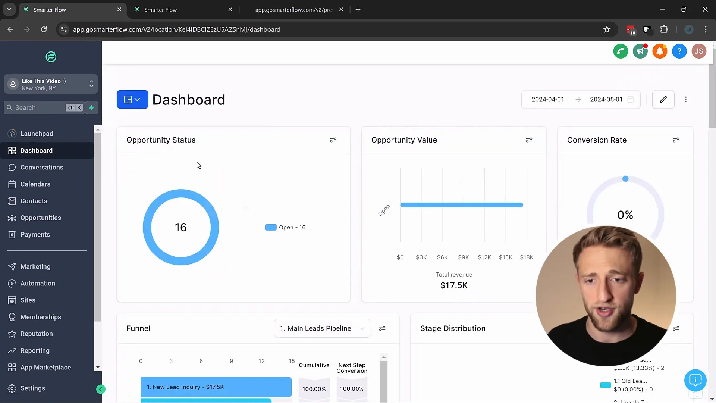Image resolution: width=716 pixels, height=403 pixels.
Task: Expand the Main Leads Pipeline dropdown
Action: click(x=322, y=328)
